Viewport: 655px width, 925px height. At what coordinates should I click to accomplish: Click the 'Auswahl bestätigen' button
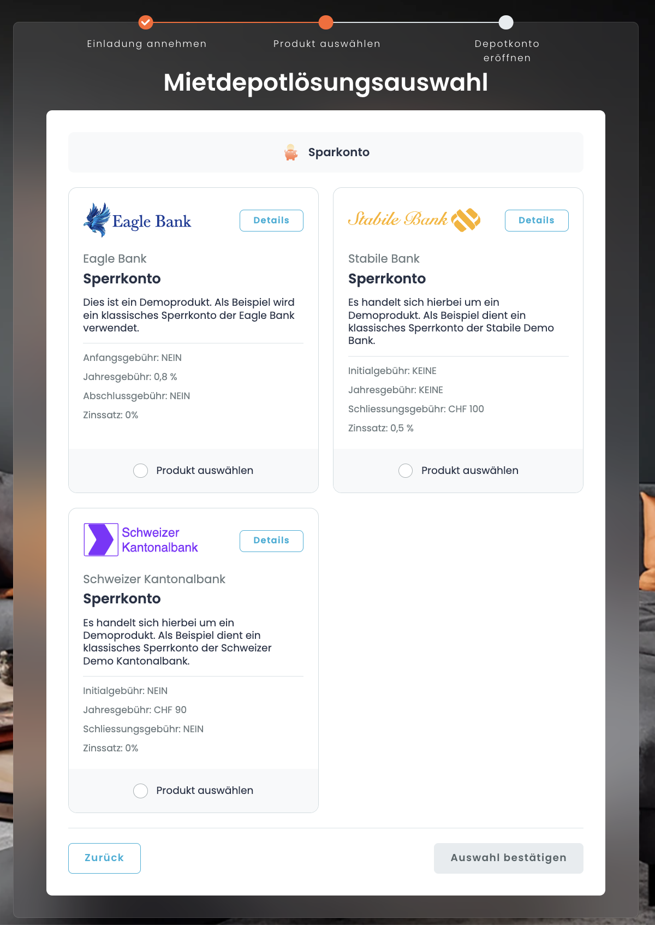508,858
